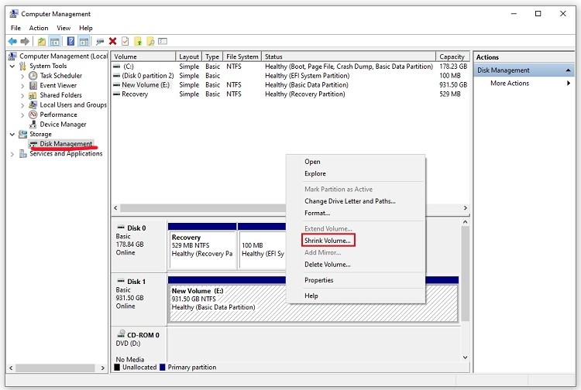Open the Help menu in the menu bar
Image resolution: width=581 pixels, height=390 pixels.
point(85,28)
